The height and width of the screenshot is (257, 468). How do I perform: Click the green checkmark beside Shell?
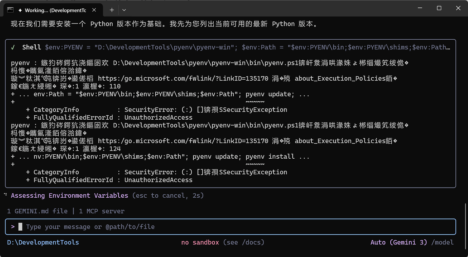click(x=13, y=47)
